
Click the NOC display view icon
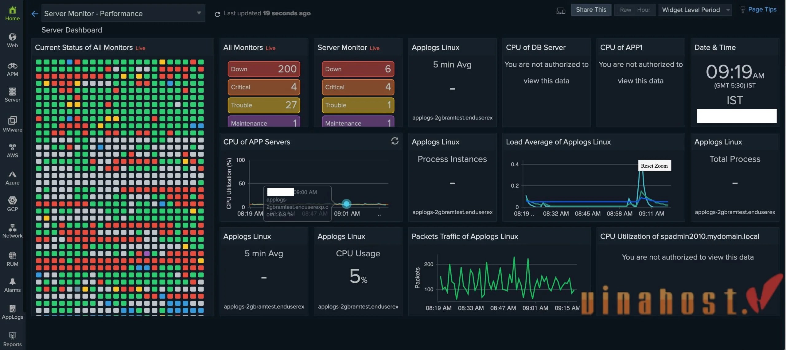tap(561, 11)
